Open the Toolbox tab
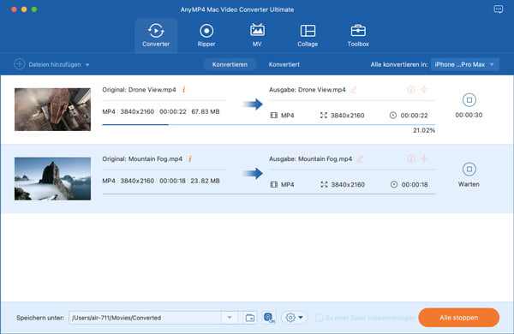The image size is (514, 334). pos(358,35)
